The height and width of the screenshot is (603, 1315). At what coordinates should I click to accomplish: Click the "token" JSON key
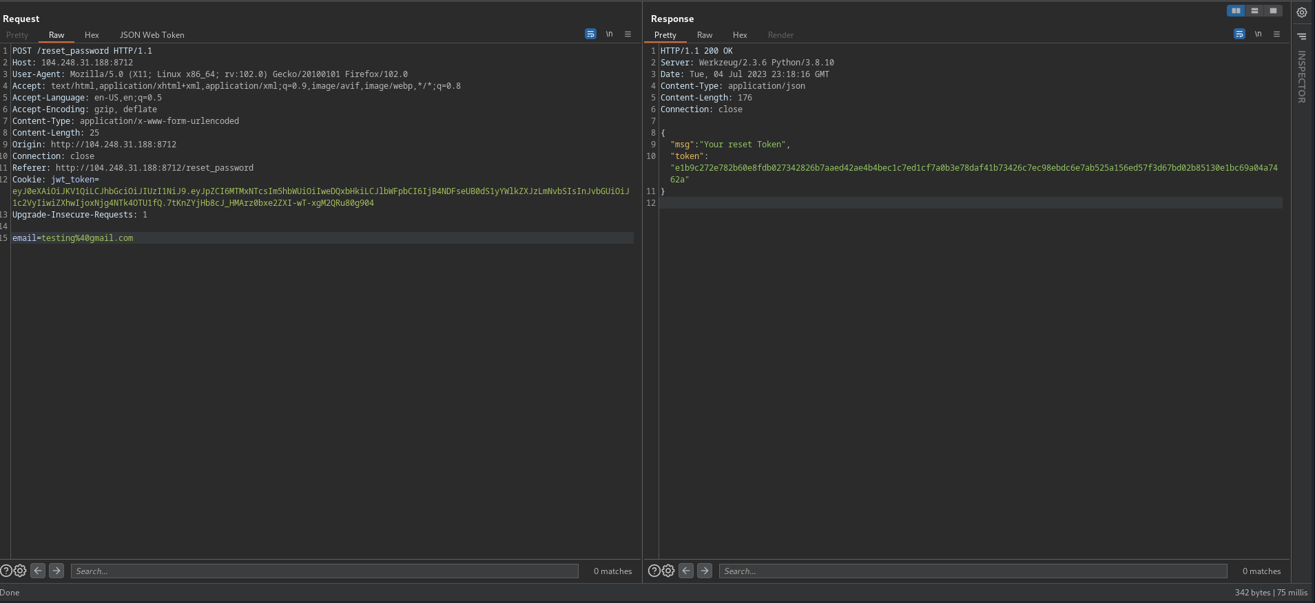[687, 156]
